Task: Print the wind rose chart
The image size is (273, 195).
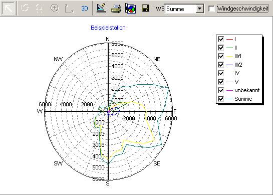Action: point(116,9)
